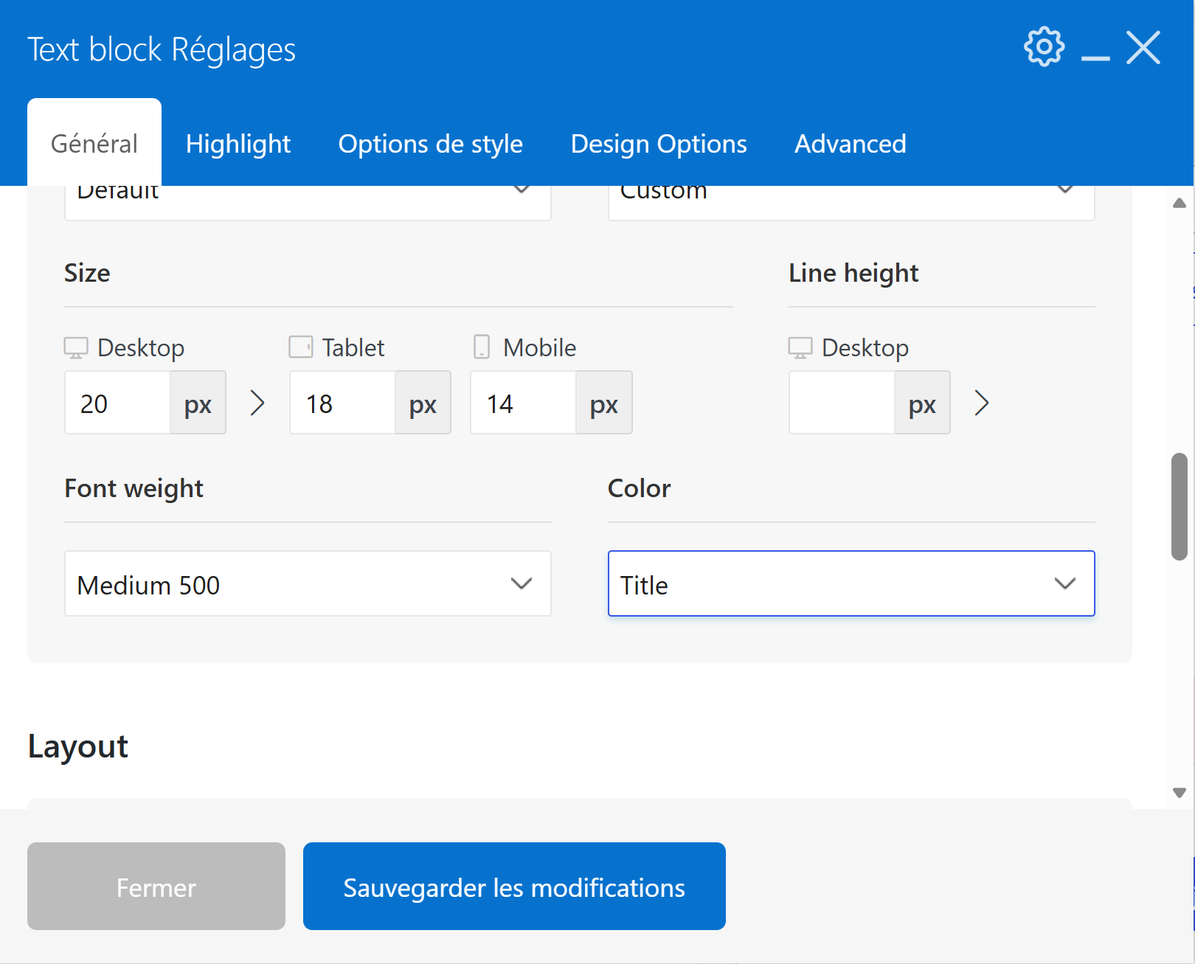Viewport: 1195px width, 964px height.
Task: Switch to the Général tab
Action: pyautogui.click(x=94, y=143)
